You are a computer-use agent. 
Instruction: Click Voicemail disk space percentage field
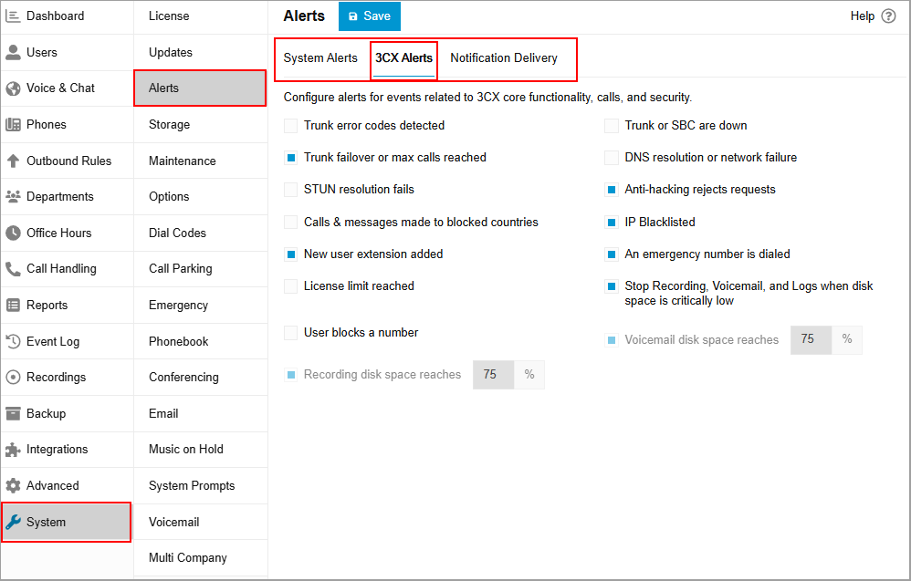tap(812, 339)
